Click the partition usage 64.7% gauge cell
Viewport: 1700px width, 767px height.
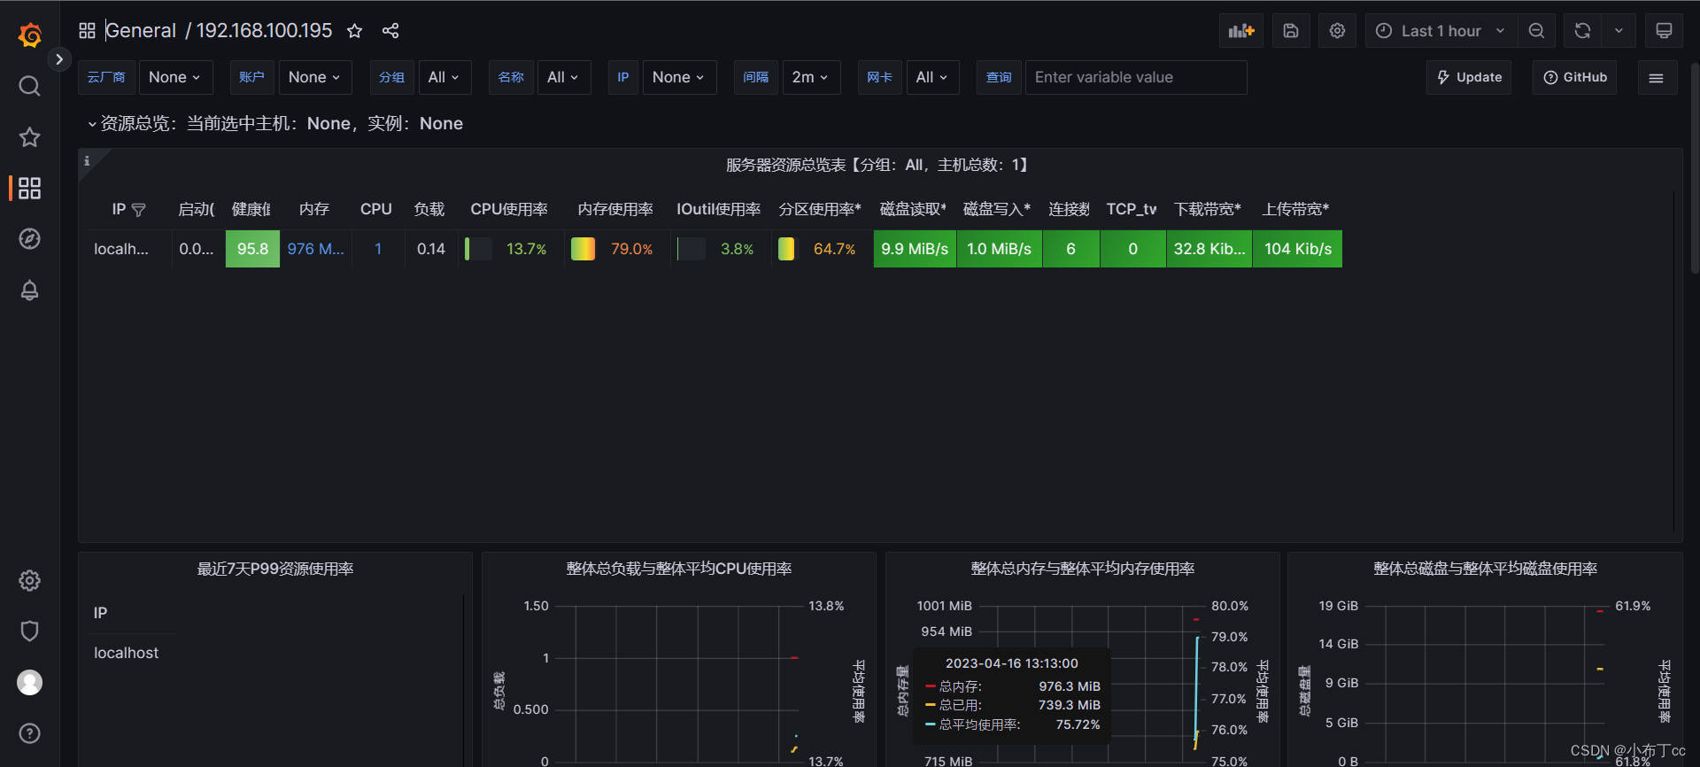tap(821, 249)
